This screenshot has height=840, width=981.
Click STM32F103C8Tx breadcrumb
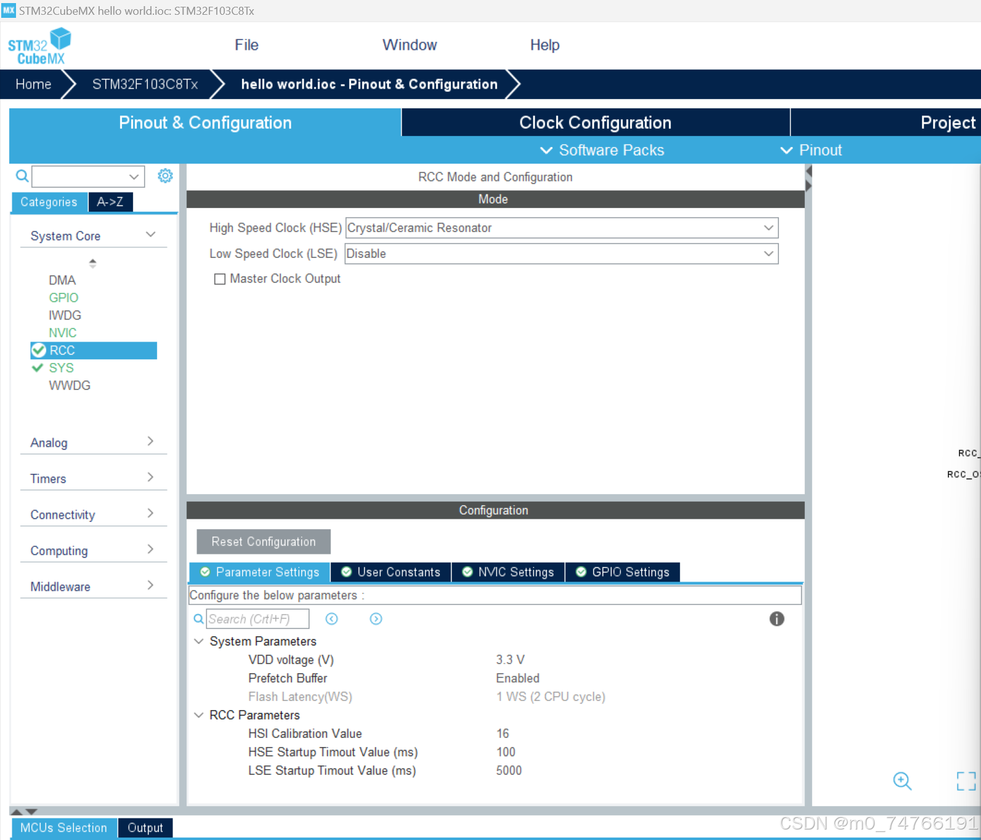click(x=145, y=84)
